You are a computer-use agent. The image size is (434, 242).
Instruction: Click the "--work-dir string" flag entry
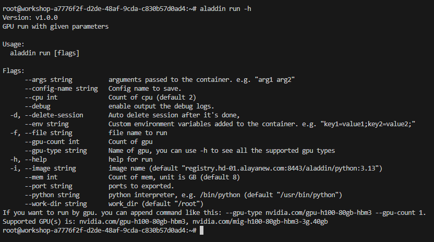point(55,203)
